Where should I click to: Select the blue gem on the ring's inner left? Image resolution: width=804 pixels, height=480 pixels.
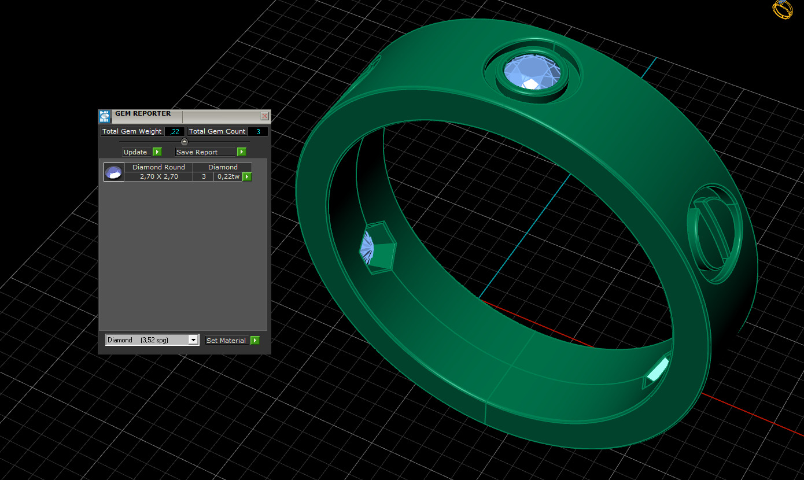(366, 248)
